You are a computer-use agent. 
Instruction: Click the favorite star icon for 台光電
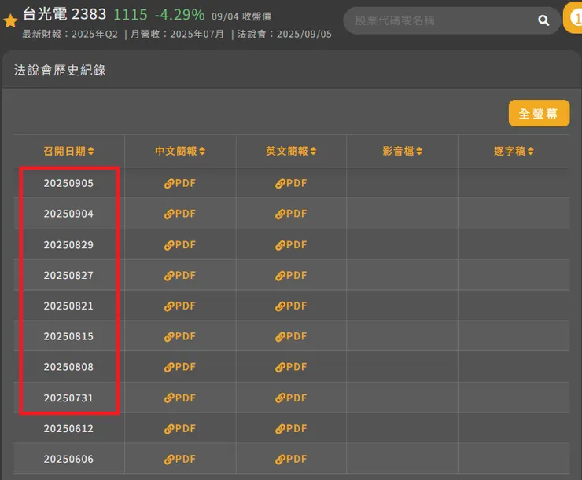[x=10, y=21]
